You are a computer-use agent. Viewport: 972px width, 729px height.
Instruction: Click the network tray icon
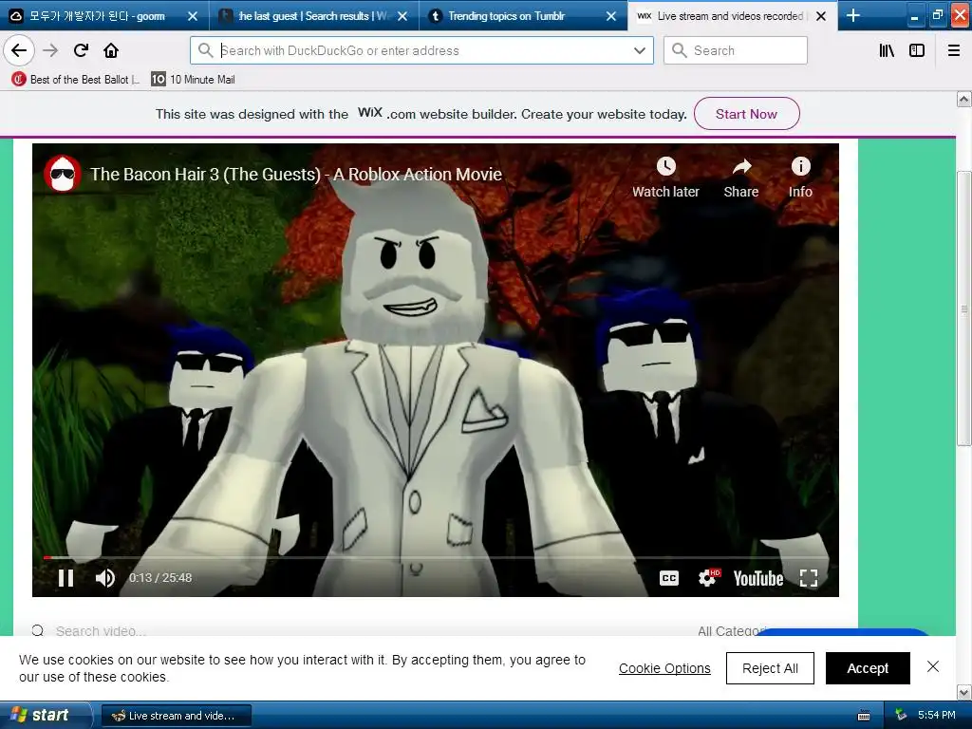click(x=901, y=715)
